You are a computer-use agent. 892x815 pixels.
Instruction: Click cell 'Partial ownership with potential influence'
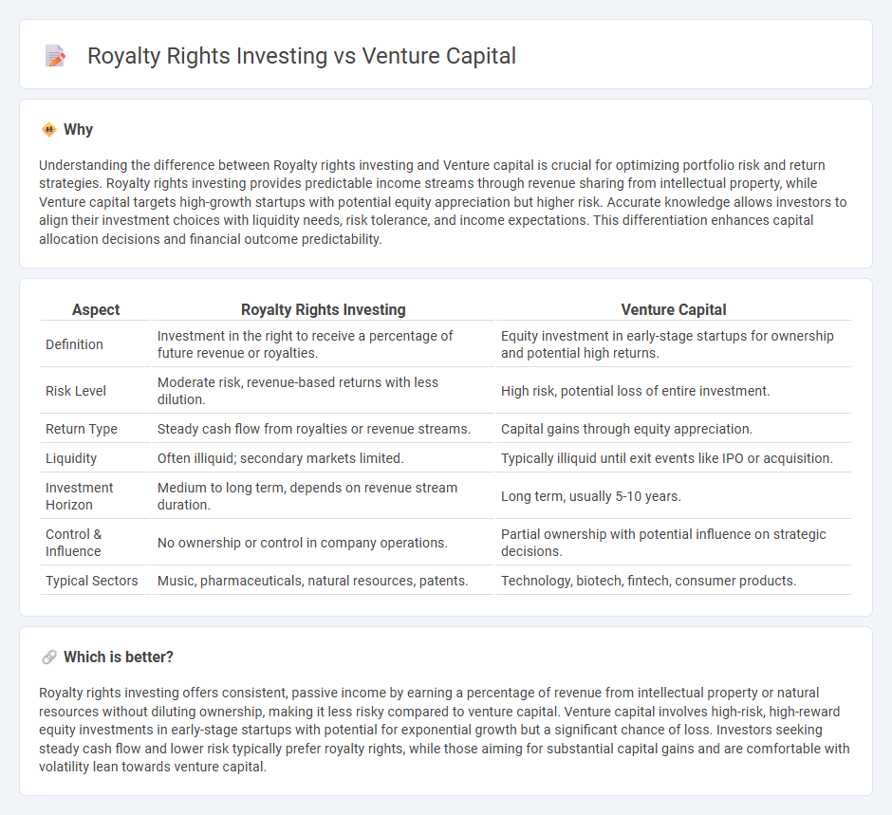674,543
